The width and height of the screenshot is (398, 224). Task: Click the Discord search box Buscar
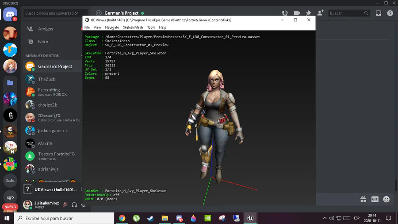[x=349, y=13]
